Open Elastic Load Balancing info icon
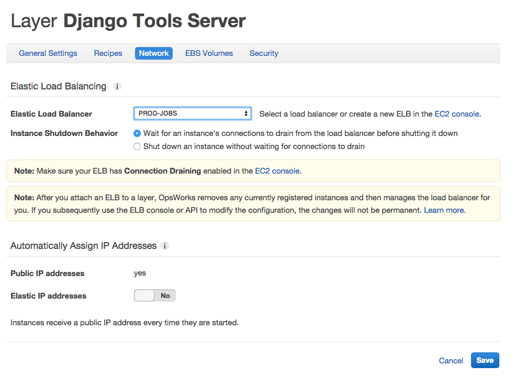Image resolution: width=526 pixels, height=377 pixels. pos(117,86)
